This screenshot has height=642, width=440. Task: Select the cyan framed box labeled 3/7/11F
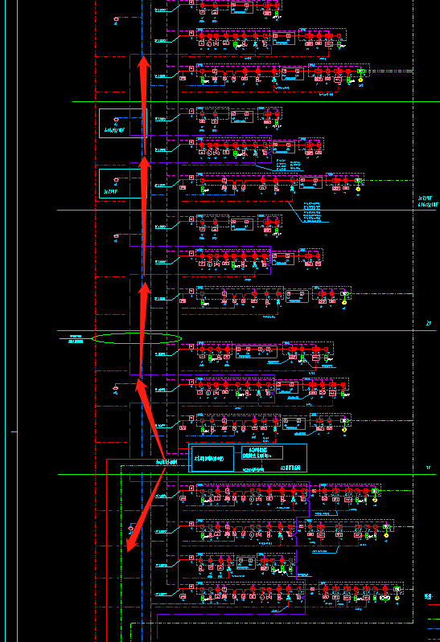pos(122,184)
